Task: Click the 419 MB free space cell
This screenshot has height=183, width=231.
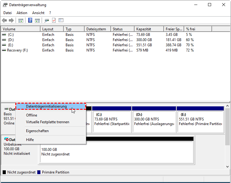Action: (172, 50)
